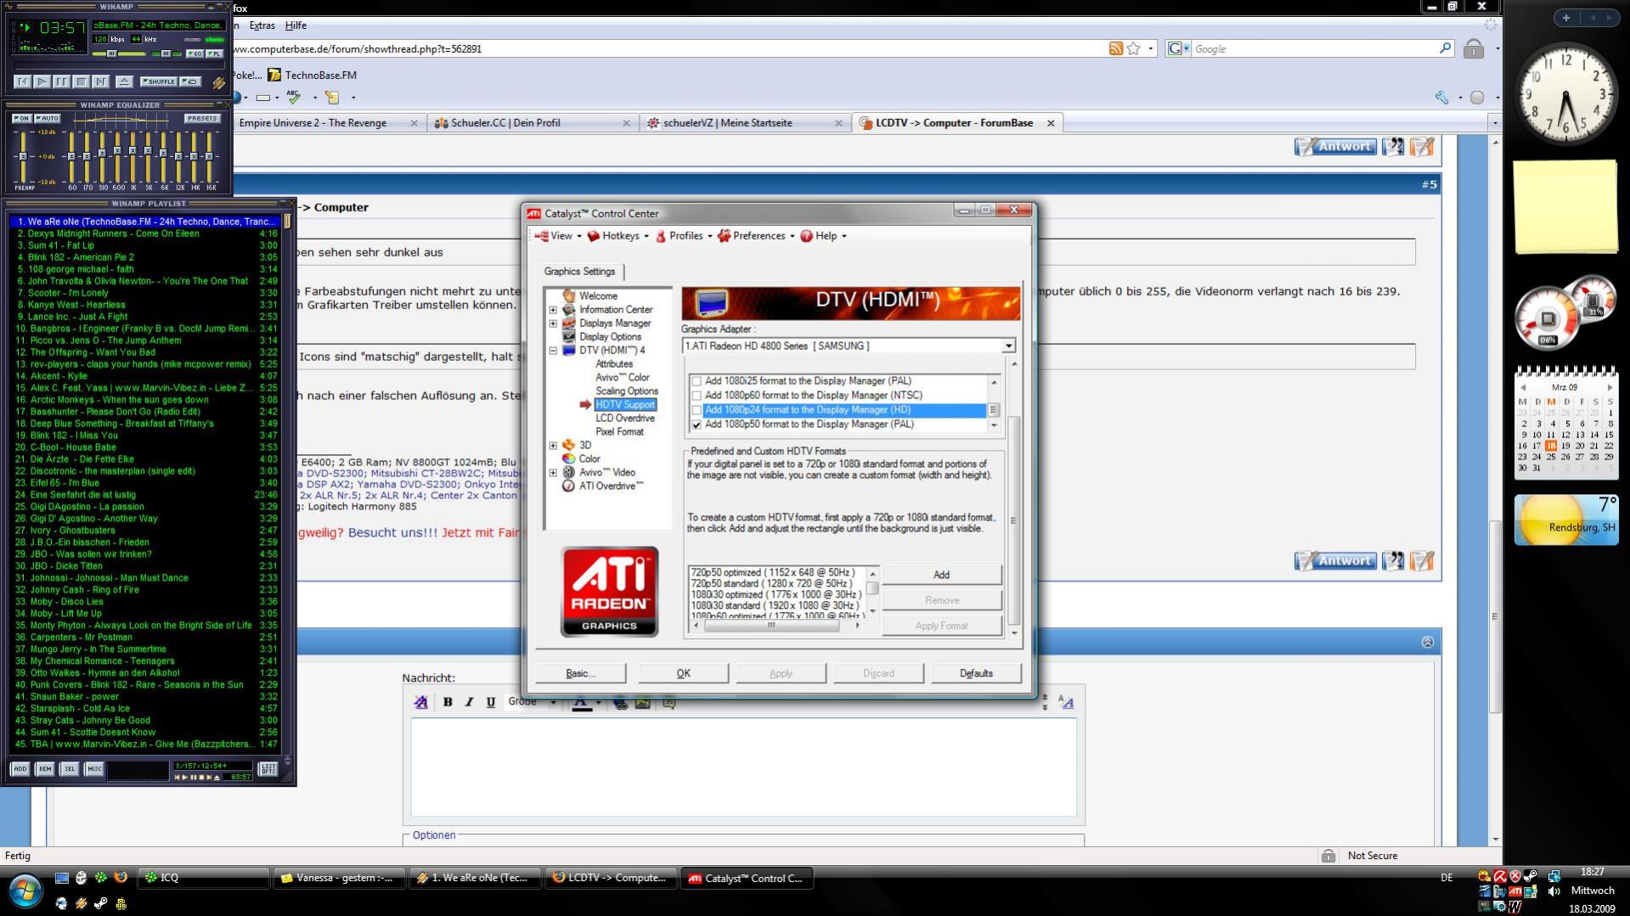Expand Avivo Video tree node

click(553, 473)
